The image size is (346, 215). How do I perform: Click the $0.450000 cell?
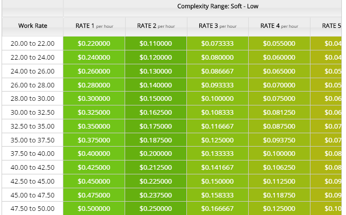(x=94, y=182)
